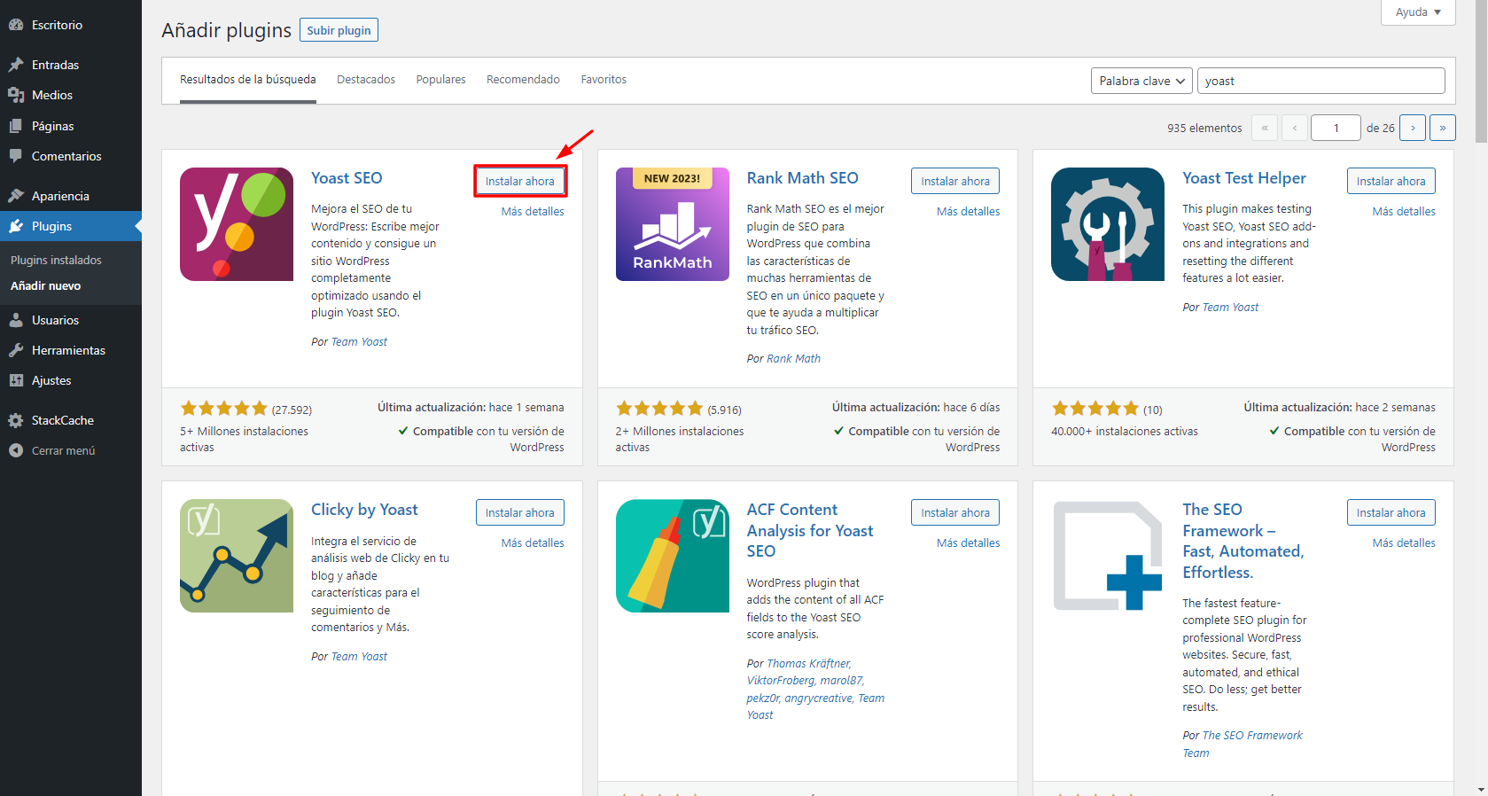Screen dimensions: 1488x796
Task: Click the Yoast Test Helper gear logo
Action: (x=1108, y=224)
